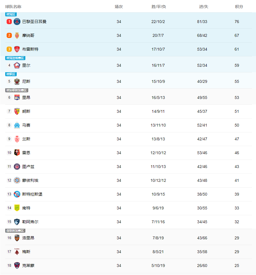Image resolution: width=256 pixels, height=275 pixels.
Task: Click the Nantes yellow team logo
Action: coord(17,208)
